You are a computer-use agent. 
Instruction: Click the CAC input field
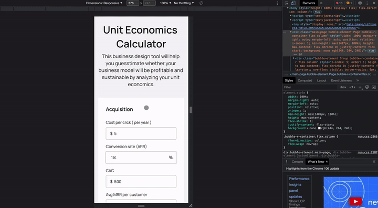tap(141, 182)
